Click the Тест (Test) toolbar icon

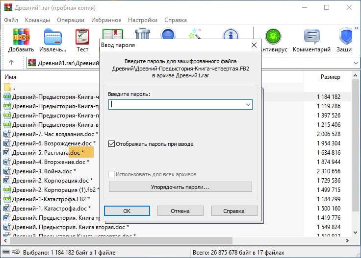(82, 37)
